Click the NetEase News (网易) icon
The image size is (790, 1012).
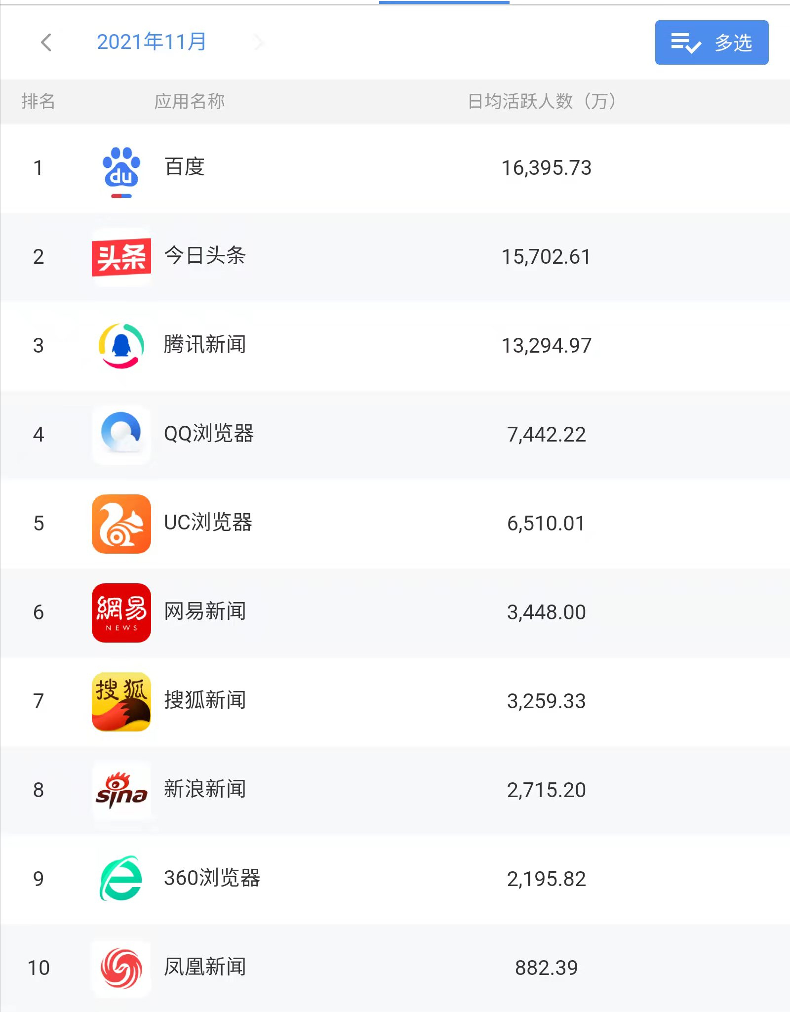coord(121,612)
